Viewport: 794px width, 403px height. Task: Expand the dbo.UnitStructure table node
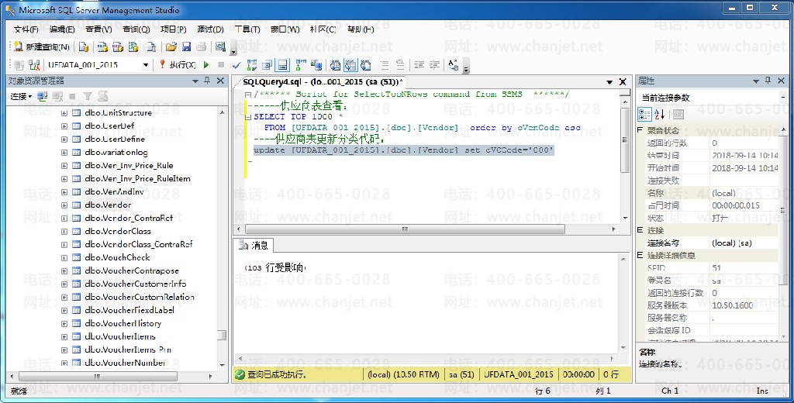click(64, 113)
